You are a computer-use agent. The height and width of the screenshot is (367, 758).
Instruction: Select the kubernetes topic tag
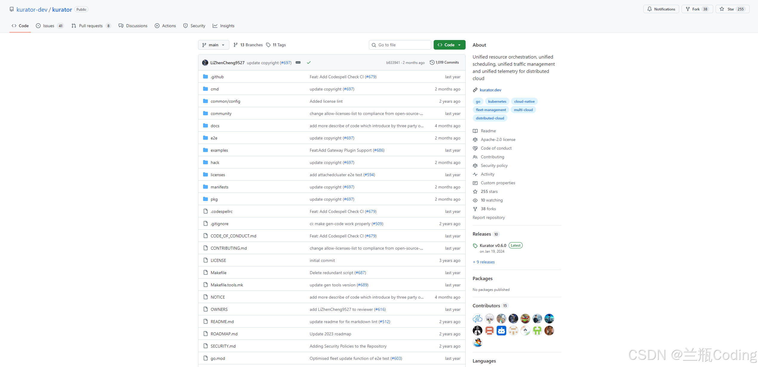(497, 102)
